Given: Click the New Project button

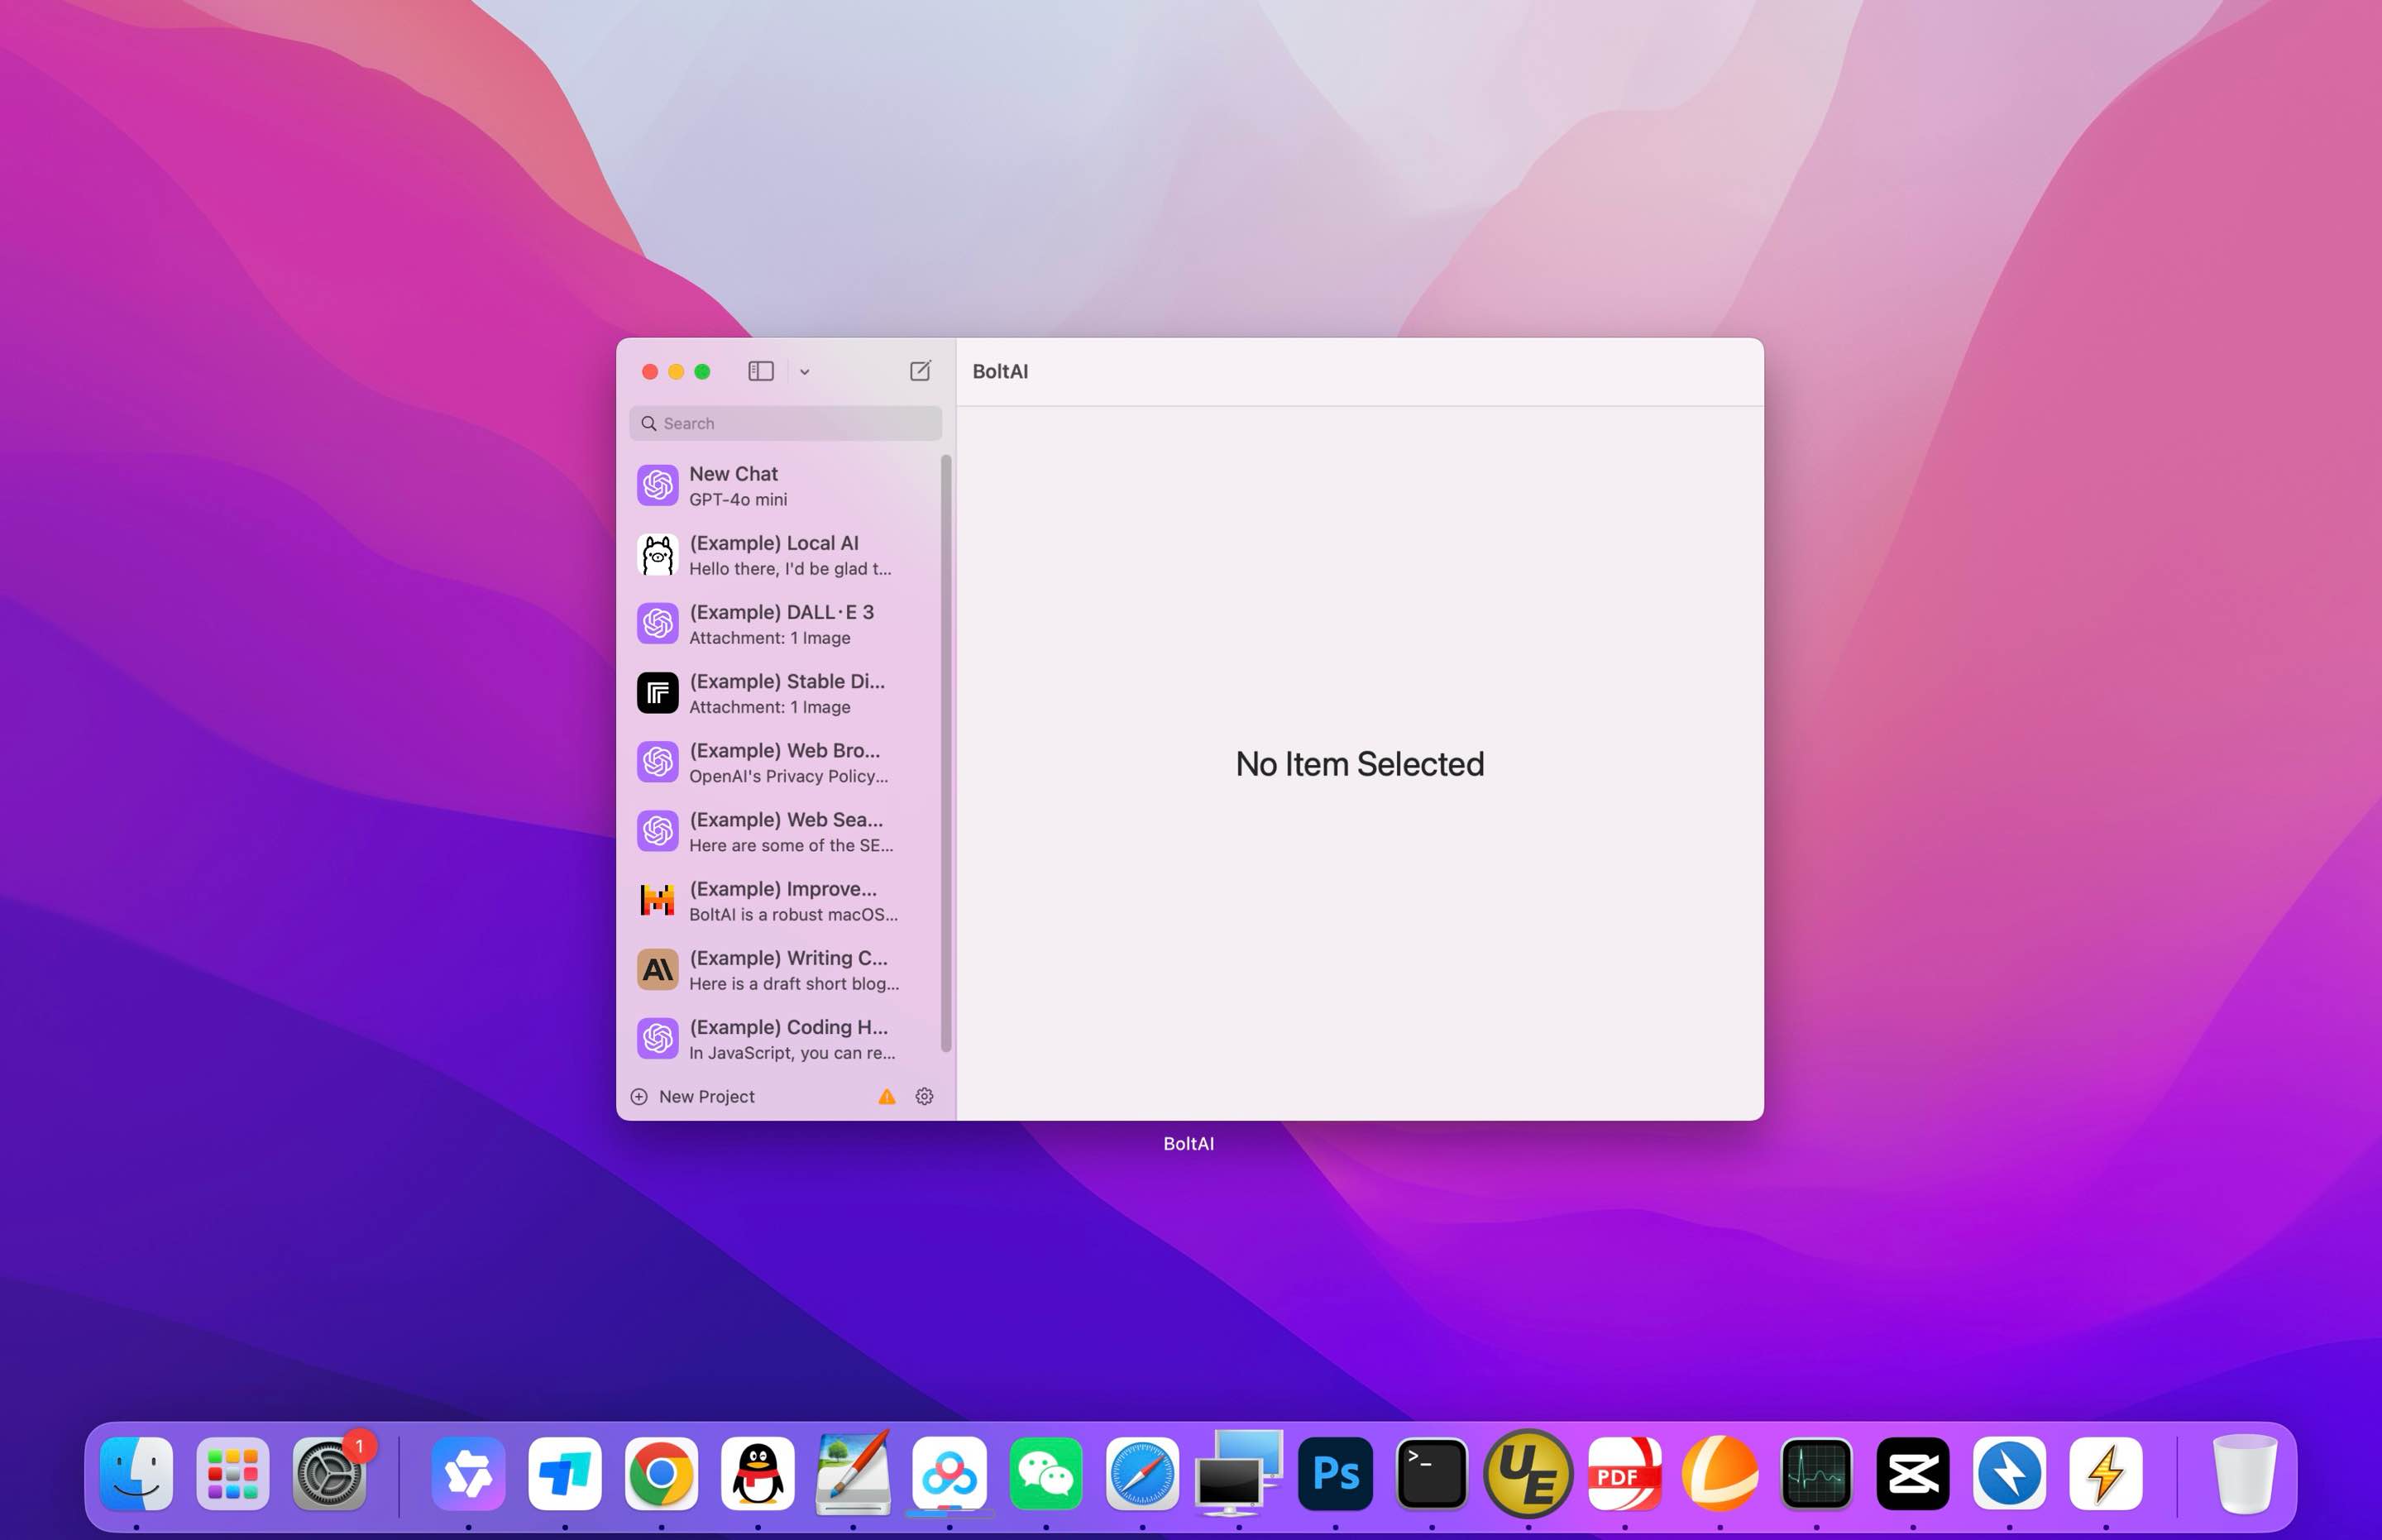Looking at the screenshot, I should pyautogui.click(x=694, y=1096).
